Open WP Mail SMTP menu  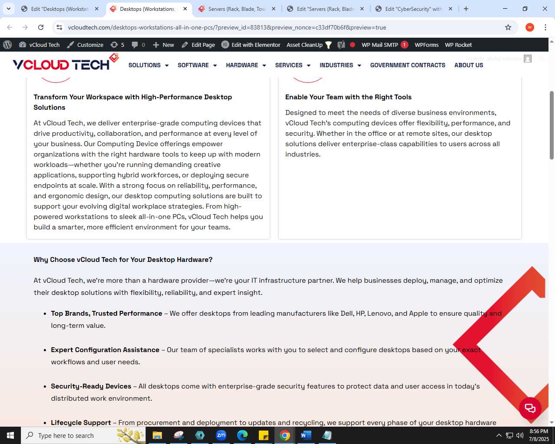point(385,45)
